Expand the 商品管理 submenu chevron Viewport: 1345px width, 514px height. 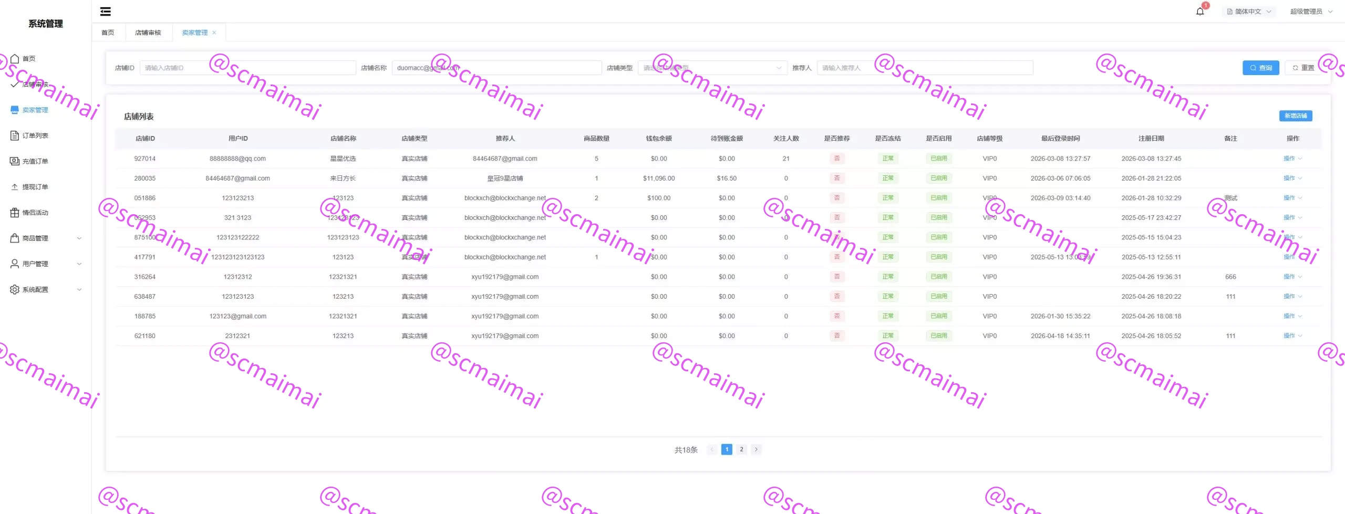tap(79, 238)
